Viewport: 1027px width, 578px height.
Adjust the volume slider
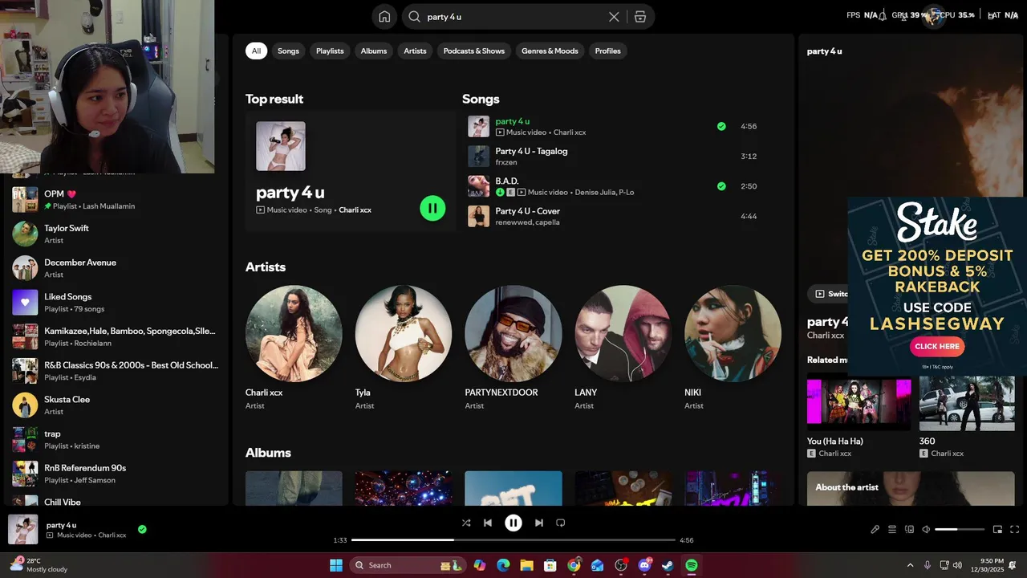coord(960,530)
